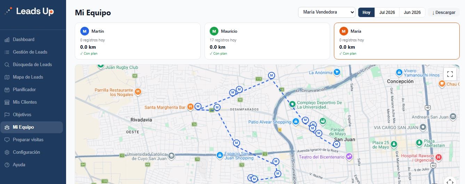
Task: Click the Complejo Deportivo de la Universidad pin
Action: 292,104
